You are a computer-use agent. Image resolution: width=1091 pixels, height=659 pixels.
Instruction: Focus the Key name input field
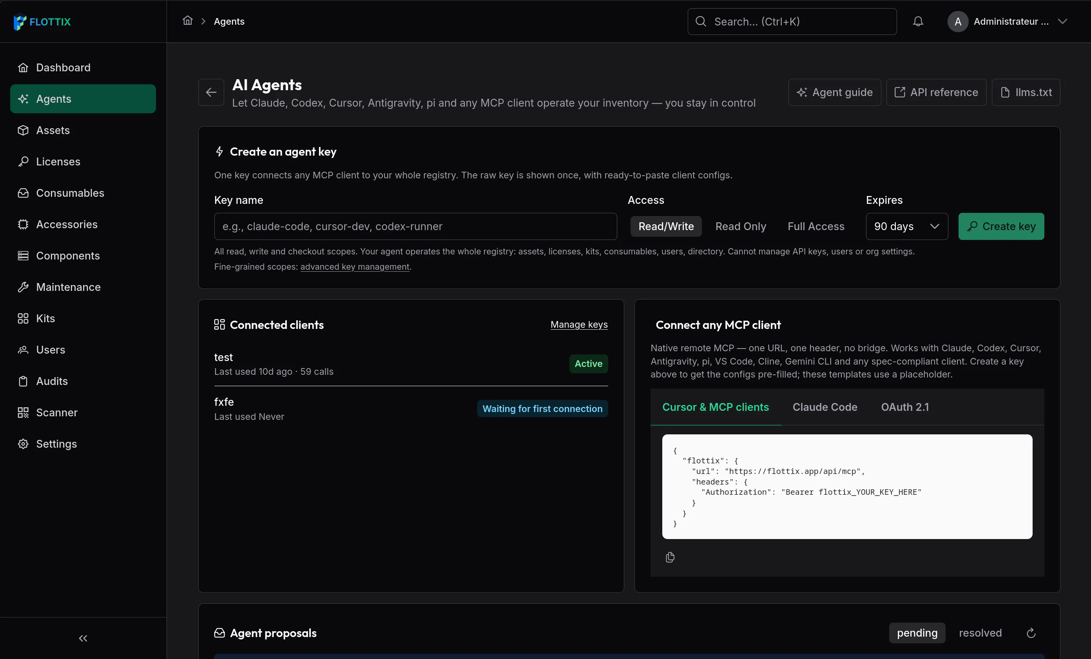pos(415,226)
